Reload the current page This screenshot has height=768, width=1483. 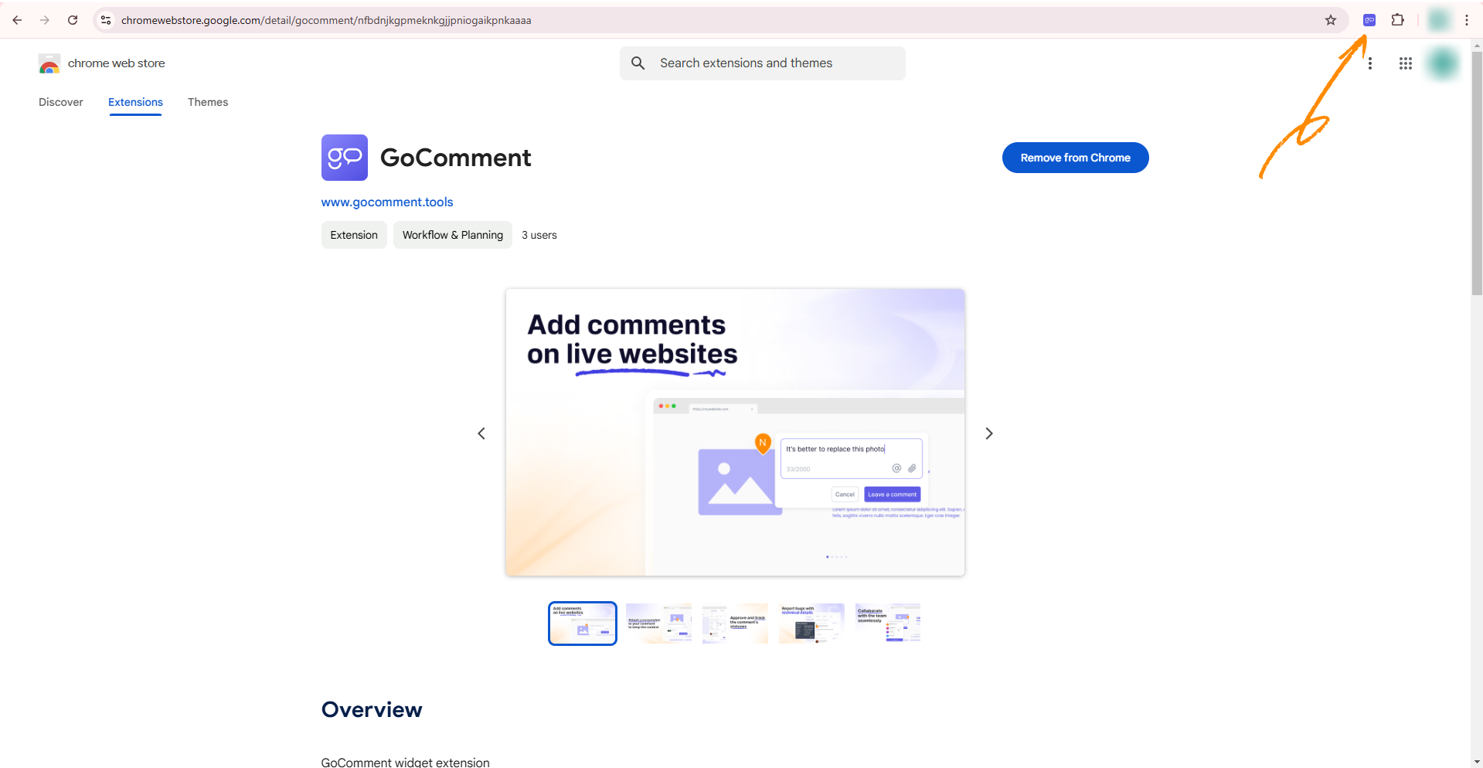point(73,20)
